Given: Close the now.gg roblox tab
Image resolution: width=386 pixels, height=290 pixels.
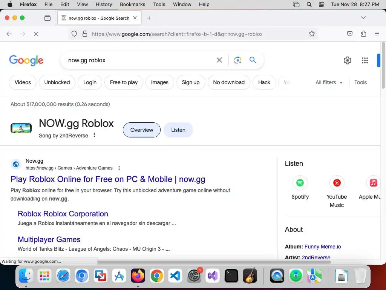Looking at the screenshot, I should point(135,18).
